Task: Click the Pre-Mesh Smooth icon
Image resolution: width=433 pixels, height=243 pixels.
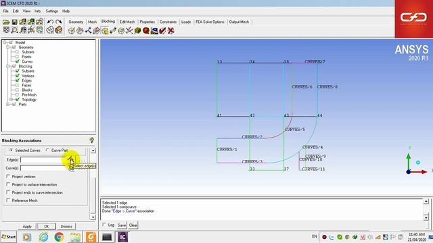Action: 154,30
